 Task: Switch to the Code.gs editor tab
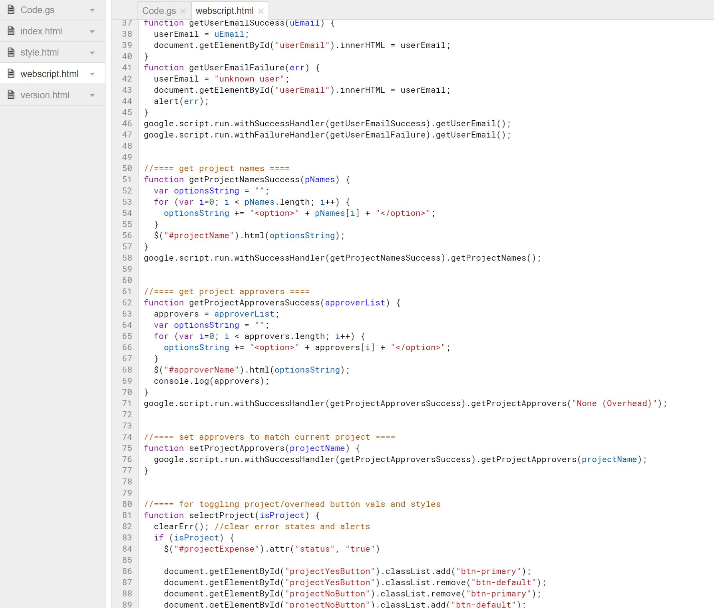(159, 11)
